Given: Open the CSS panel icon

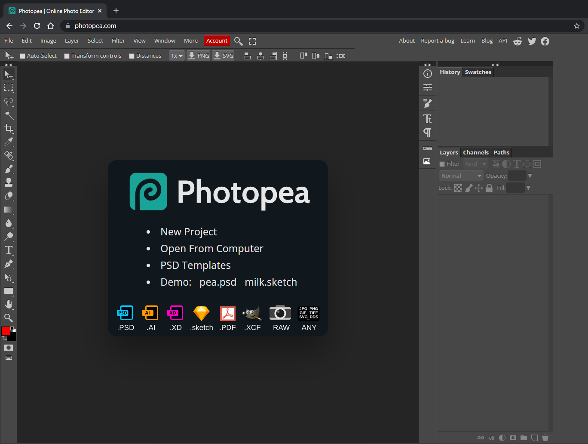Looking at the screenshot, I should (427, 148).
